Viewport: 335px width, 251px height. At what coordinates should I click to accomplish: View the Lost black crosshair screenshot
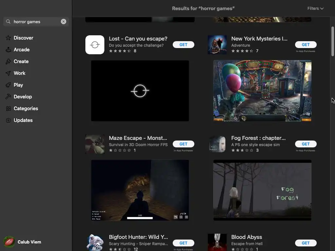pos(140,91)
